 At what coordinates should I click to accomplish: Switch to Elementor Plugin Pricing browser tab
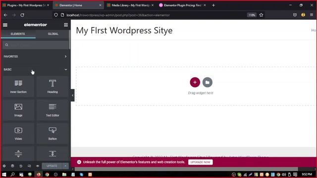click(183, 5)
